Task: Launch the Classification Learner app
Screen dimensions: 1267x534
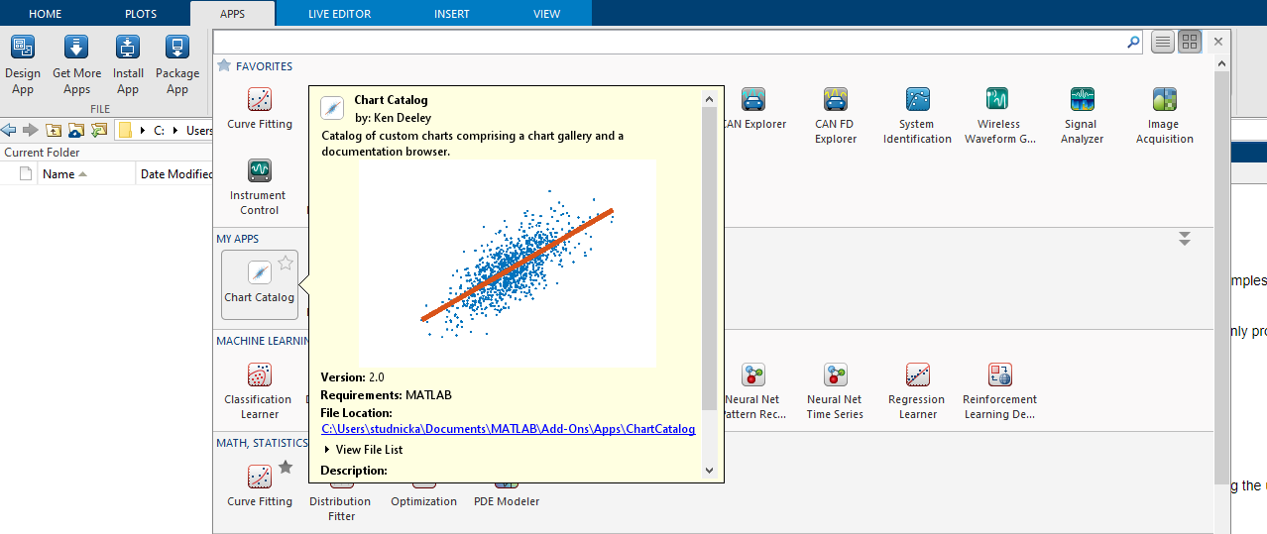Action: click(x=259, y=391)
